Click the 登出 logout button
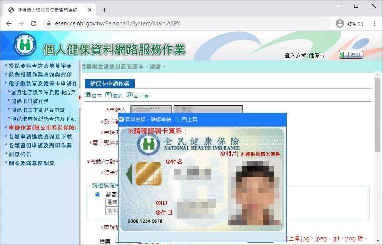The width and height of the screenshot is (383, 245). point(351,55)
